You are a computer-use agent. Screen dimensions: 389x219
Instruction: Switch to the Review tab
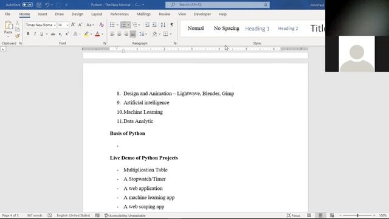click(x=165, y=14)
